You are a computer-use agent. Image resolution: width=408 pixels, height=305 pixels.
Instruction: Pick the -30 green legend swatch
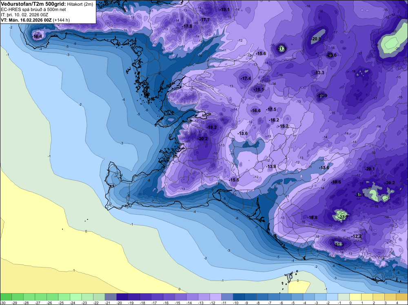[6, 297]
